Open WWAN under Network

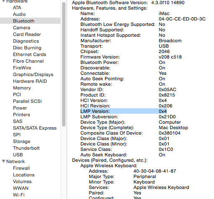click(21, 188)
